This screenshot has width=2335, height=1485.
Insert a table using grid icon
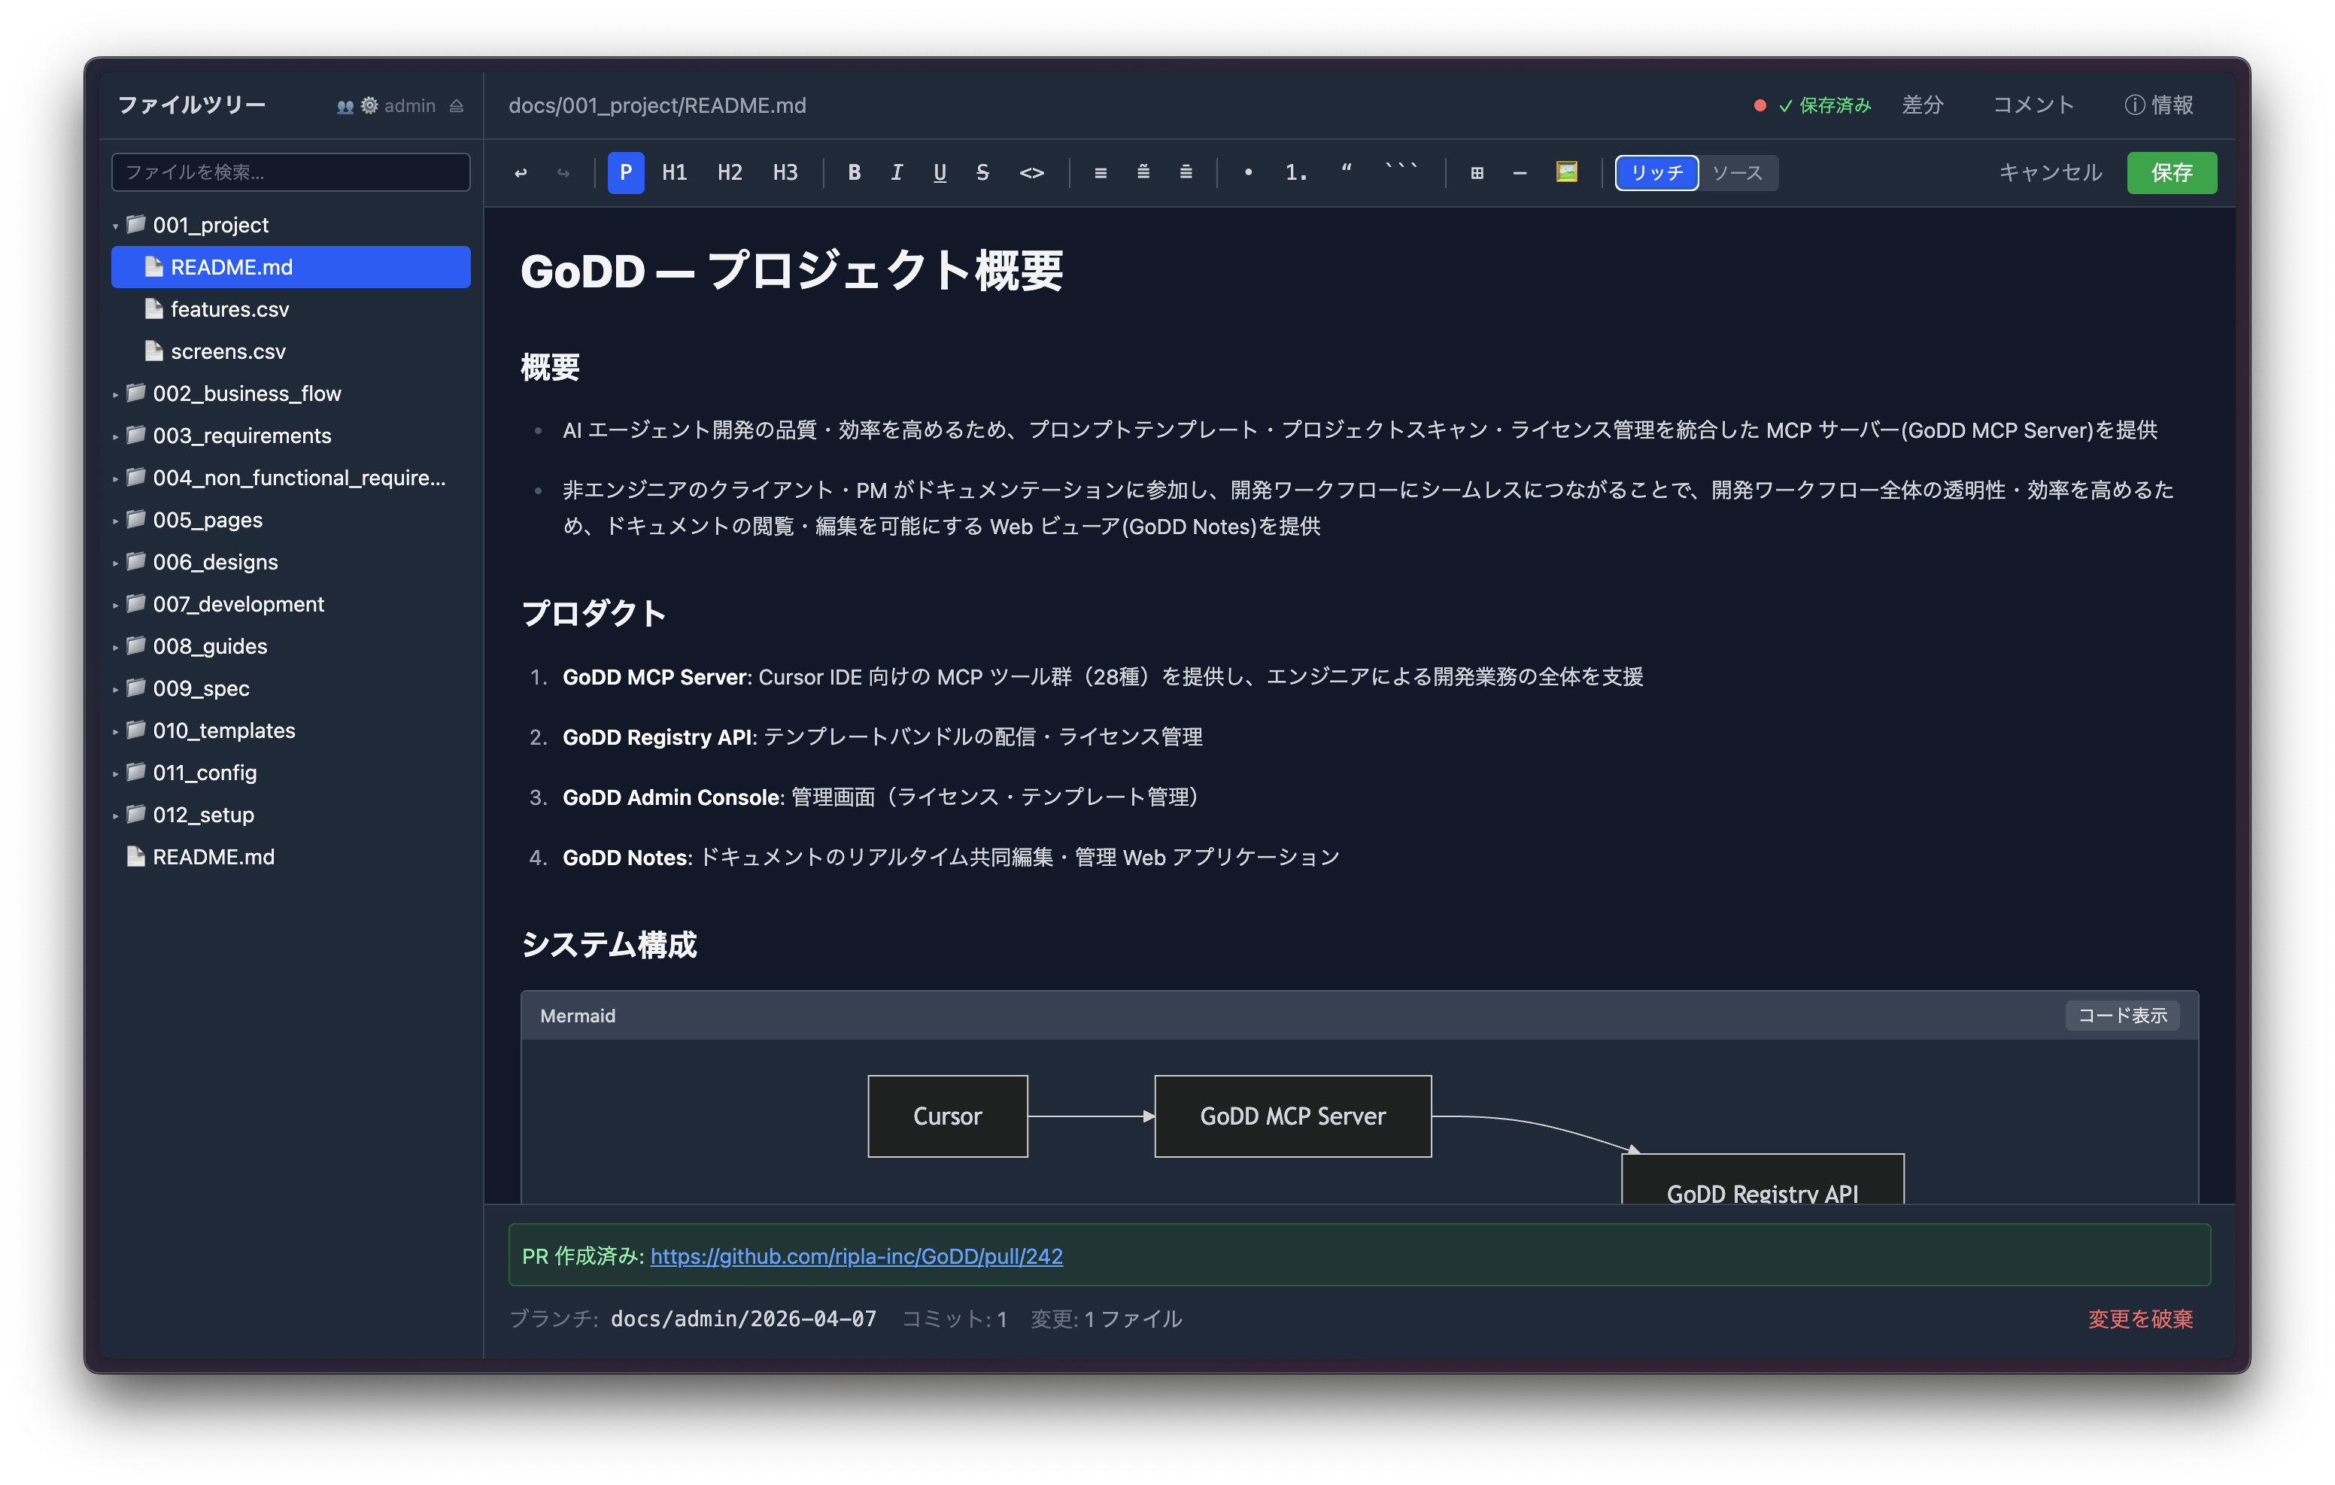(1476, 173)
